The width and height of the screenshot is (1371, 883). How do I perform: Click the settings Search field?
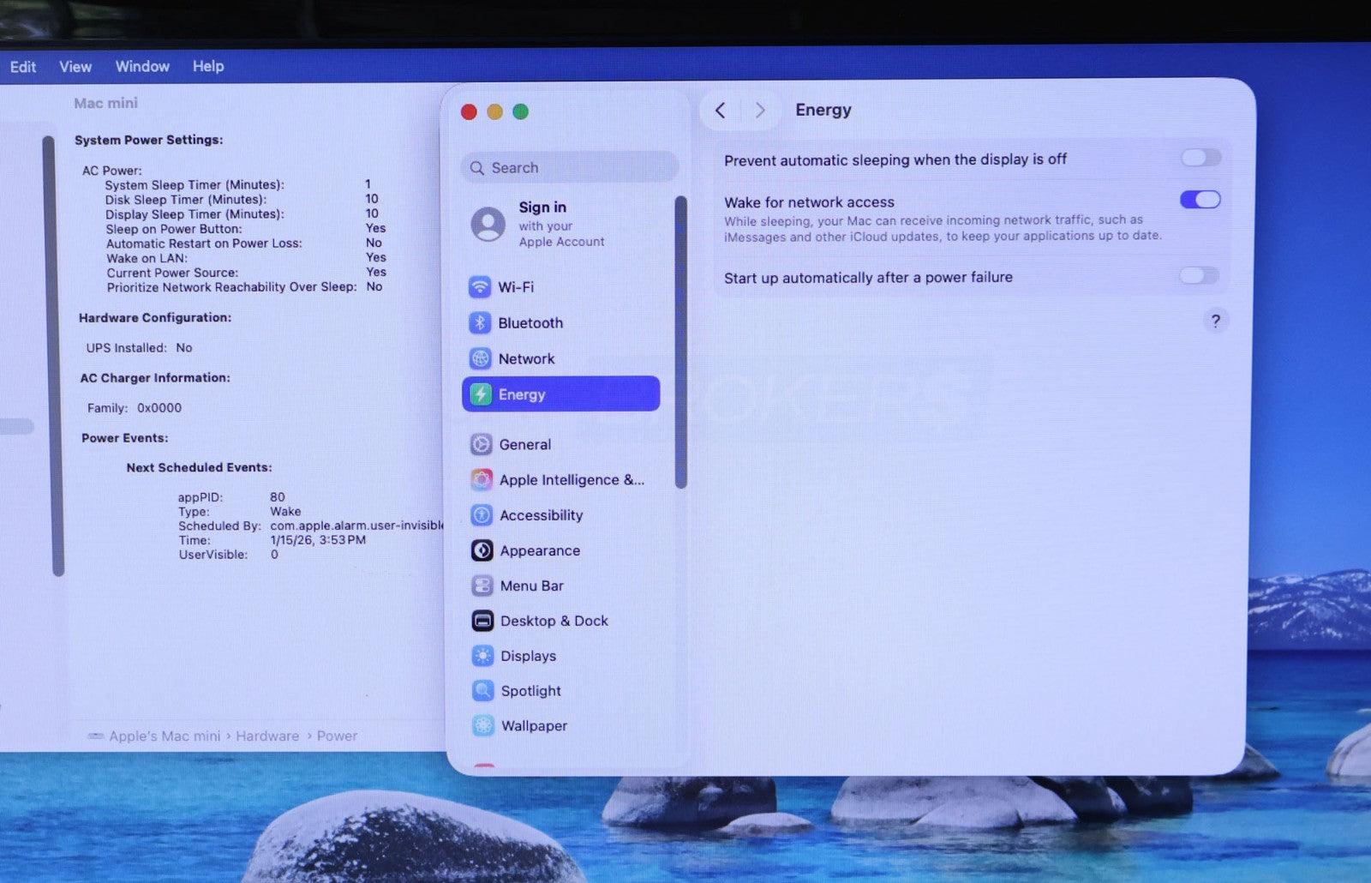tap(570, 168)
